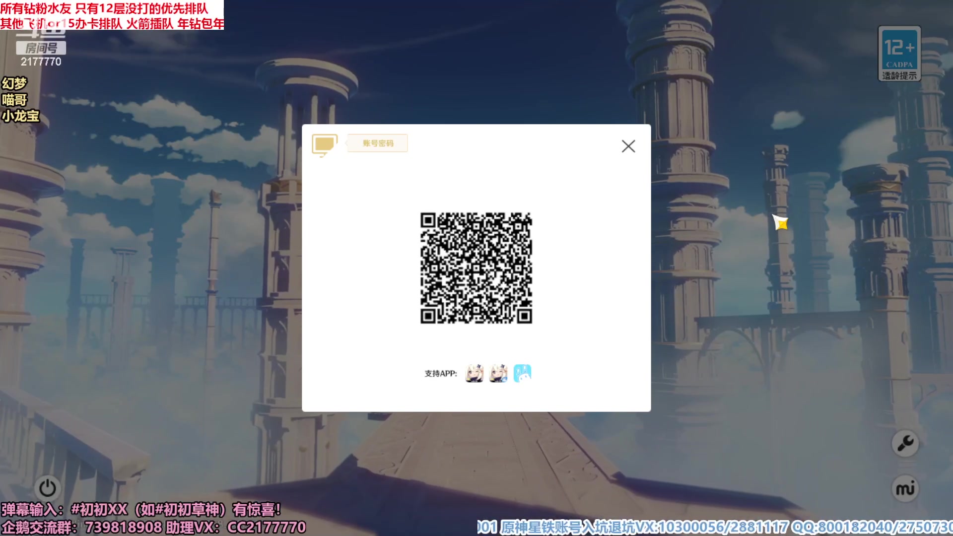Click the yellow monitor icon in the dialog
Viewport: 953px width, 536px height.
[325, 145]
